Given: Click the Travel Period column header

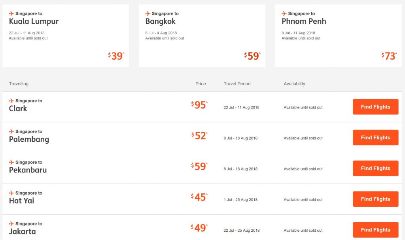Looking at the screenshot, I should [x=237, y=84].
